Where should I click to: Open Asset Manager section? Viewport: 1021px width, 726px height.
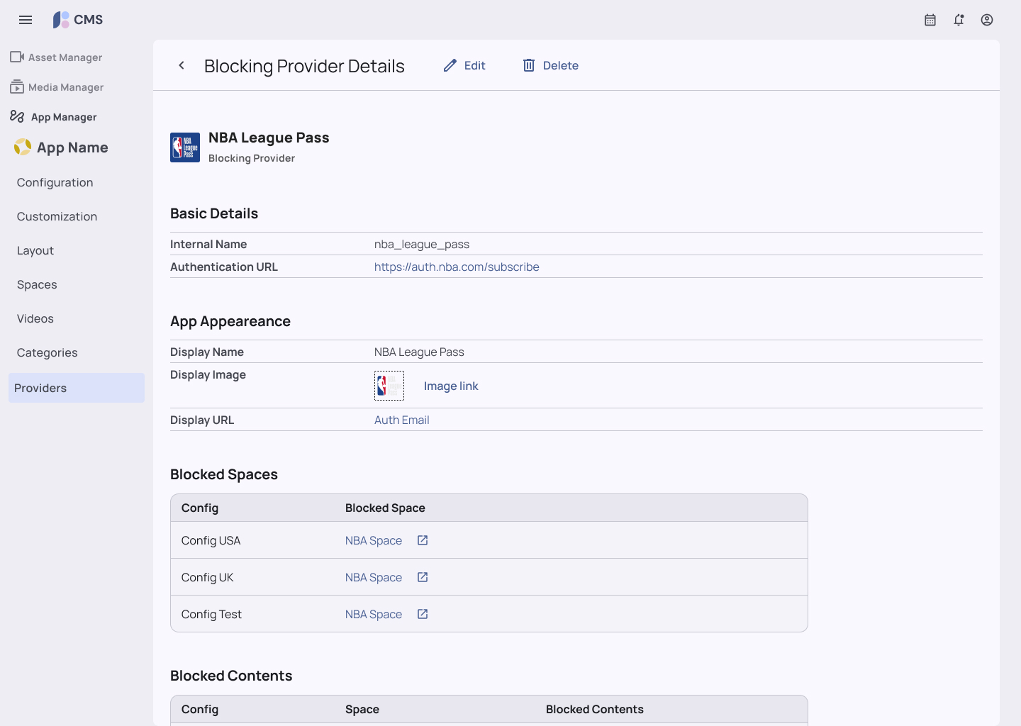click(x=65, y=57)
